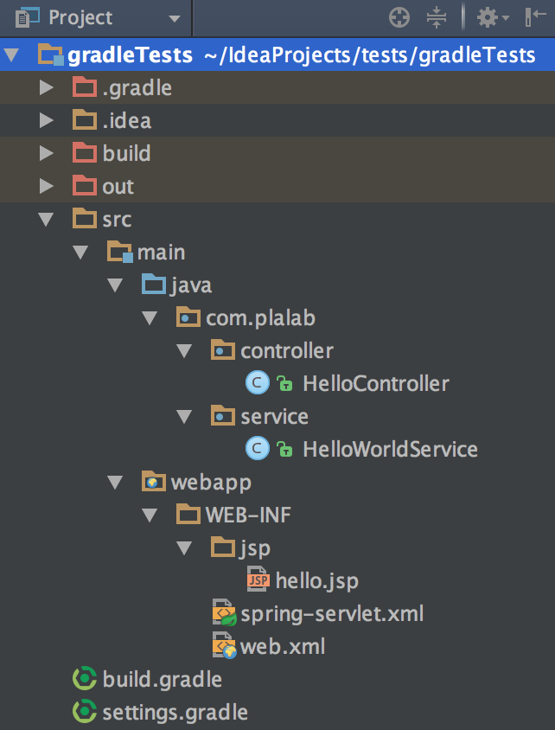Click the HelloController class icon
This screenshot has height=730, width=555.
tap(258, 383)
